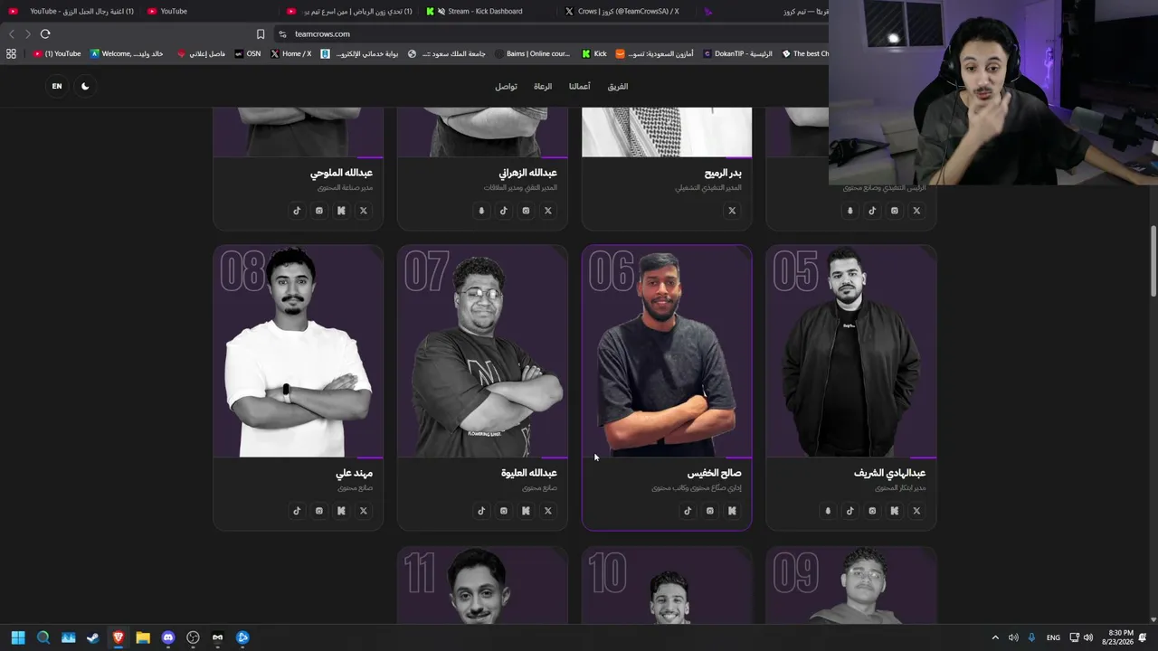
Task: Switch to the اغنية رجال الجبل YouTube tab
Action: 71,11
